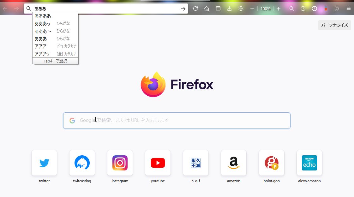Go to the home page icon
The width and height of the screenshot is (354, 197).
pyautogui.click(x=207, y=9)
